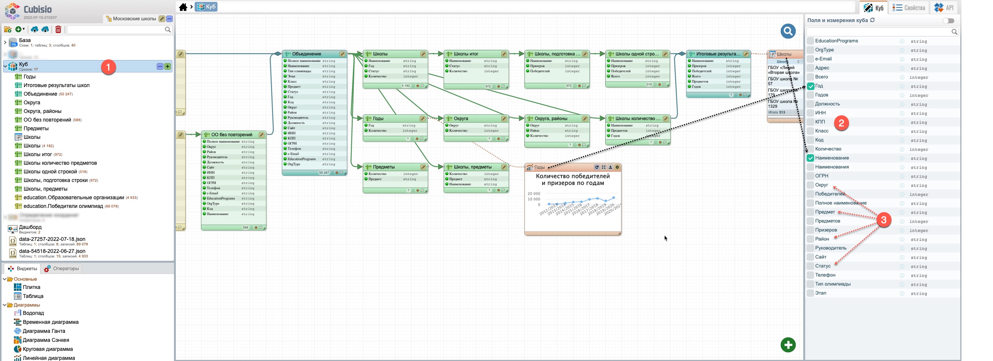The height and width of the screenshot is (361, 993).
Task: Collapse the Куб tree node
Action: pyautogui.click(x=5, y=66)
